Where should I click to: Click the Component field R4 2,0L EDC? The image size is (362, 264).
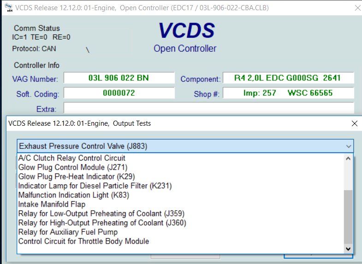[x=288, y=78]
